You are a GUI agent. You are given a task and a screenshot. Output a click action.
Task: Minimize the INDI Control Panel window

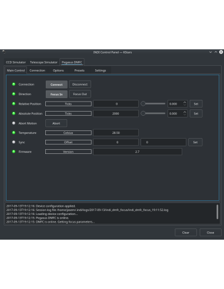[210, 52]
